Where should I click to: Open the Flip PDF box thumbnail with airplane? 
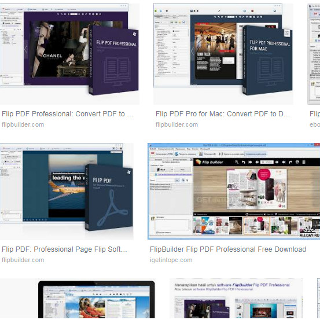pos(67,192)
